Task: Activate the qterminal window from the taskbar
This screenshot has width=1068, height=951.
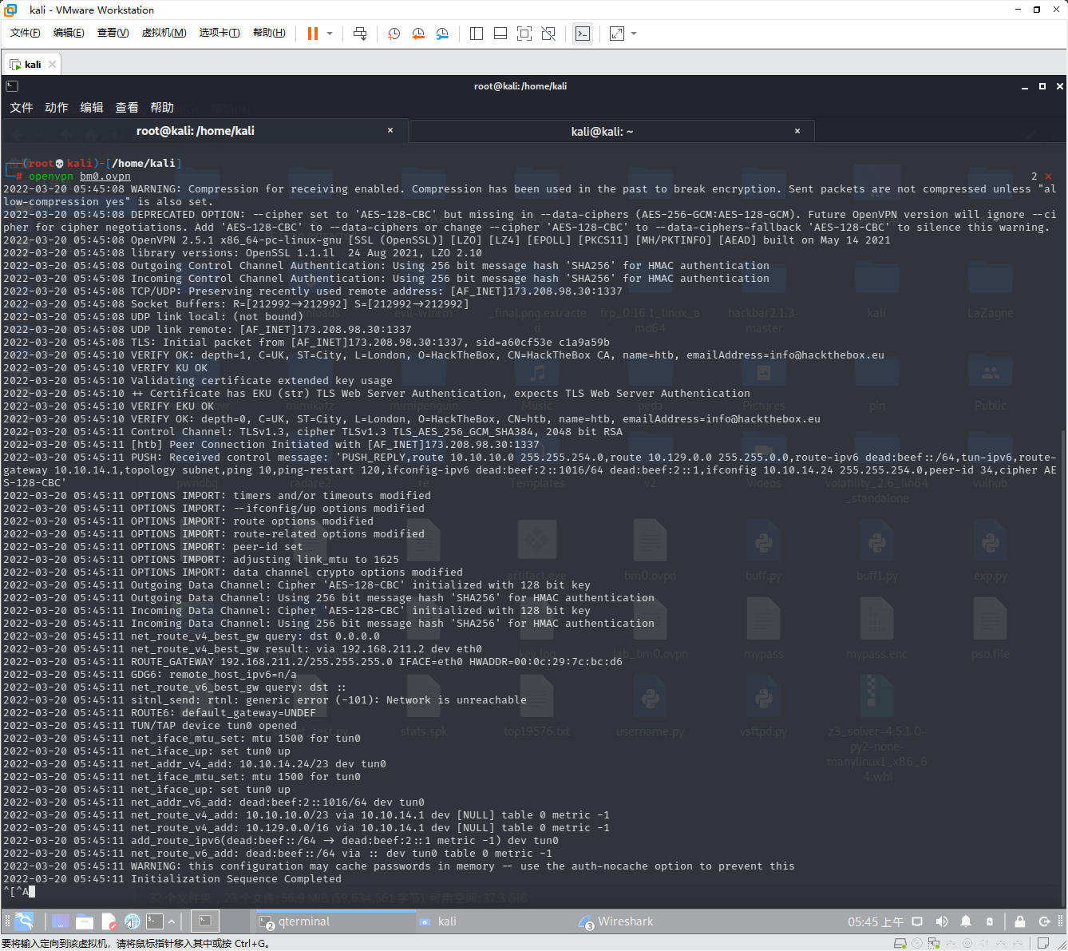Action: point(334,921)
